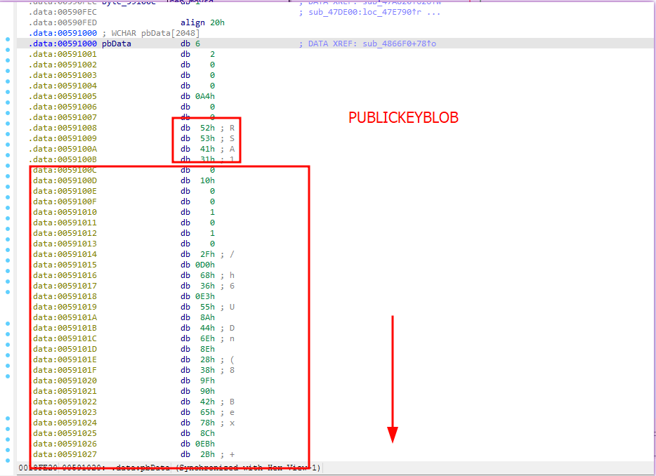Click the 52h byte with R comment
The width and height of the screenshot is (656, 476).
pos(207,128)
